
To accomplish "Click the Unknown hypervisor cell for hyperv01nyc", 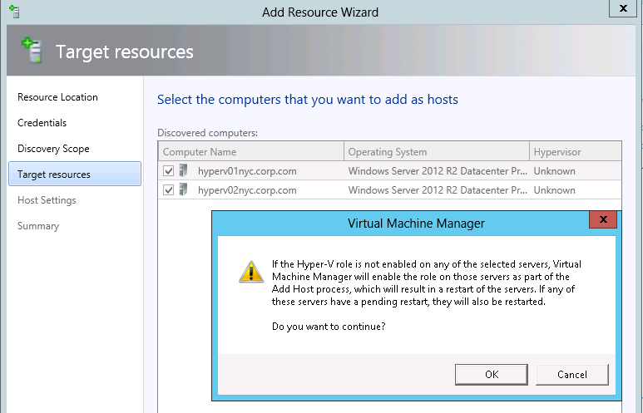I will (555, 171).
